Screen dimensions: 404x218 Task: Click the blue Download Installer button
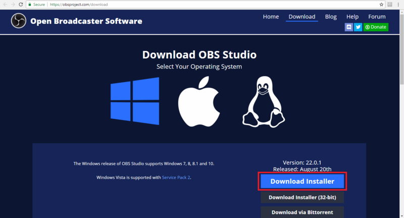(x=302, y=181)
